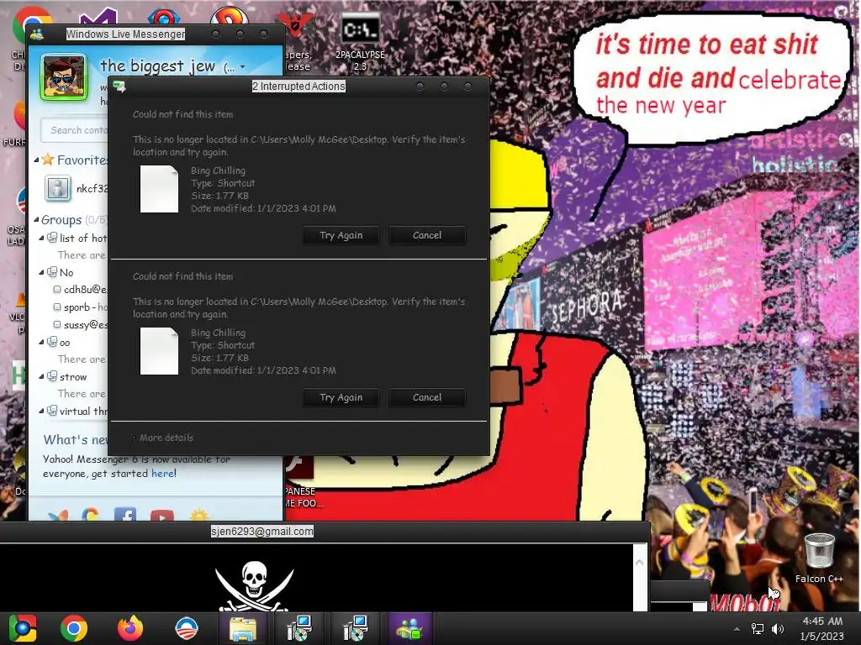Open the Facebook icon in Messenger's bottom bar
Viewport: 861px width, 645px height.
[x=125, y=515]
